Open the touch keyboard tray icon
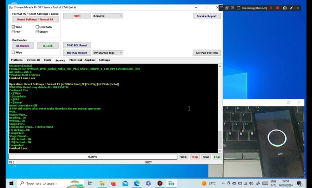The height and width of the screenshot is (188, 312). 265,184
